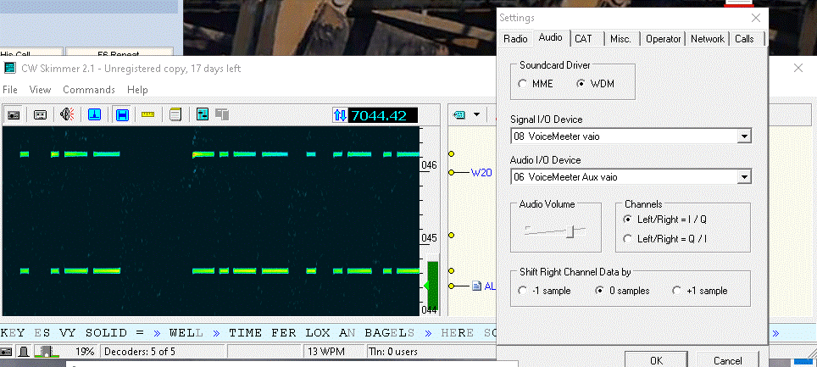
Task: Toggle the speaker audio monitor icon
Action: 67,114
